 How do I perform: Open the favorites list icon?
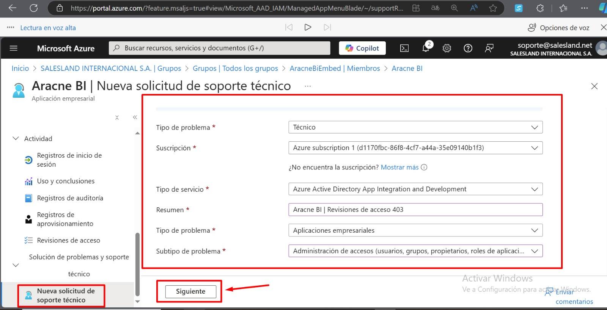click(563, 8)
